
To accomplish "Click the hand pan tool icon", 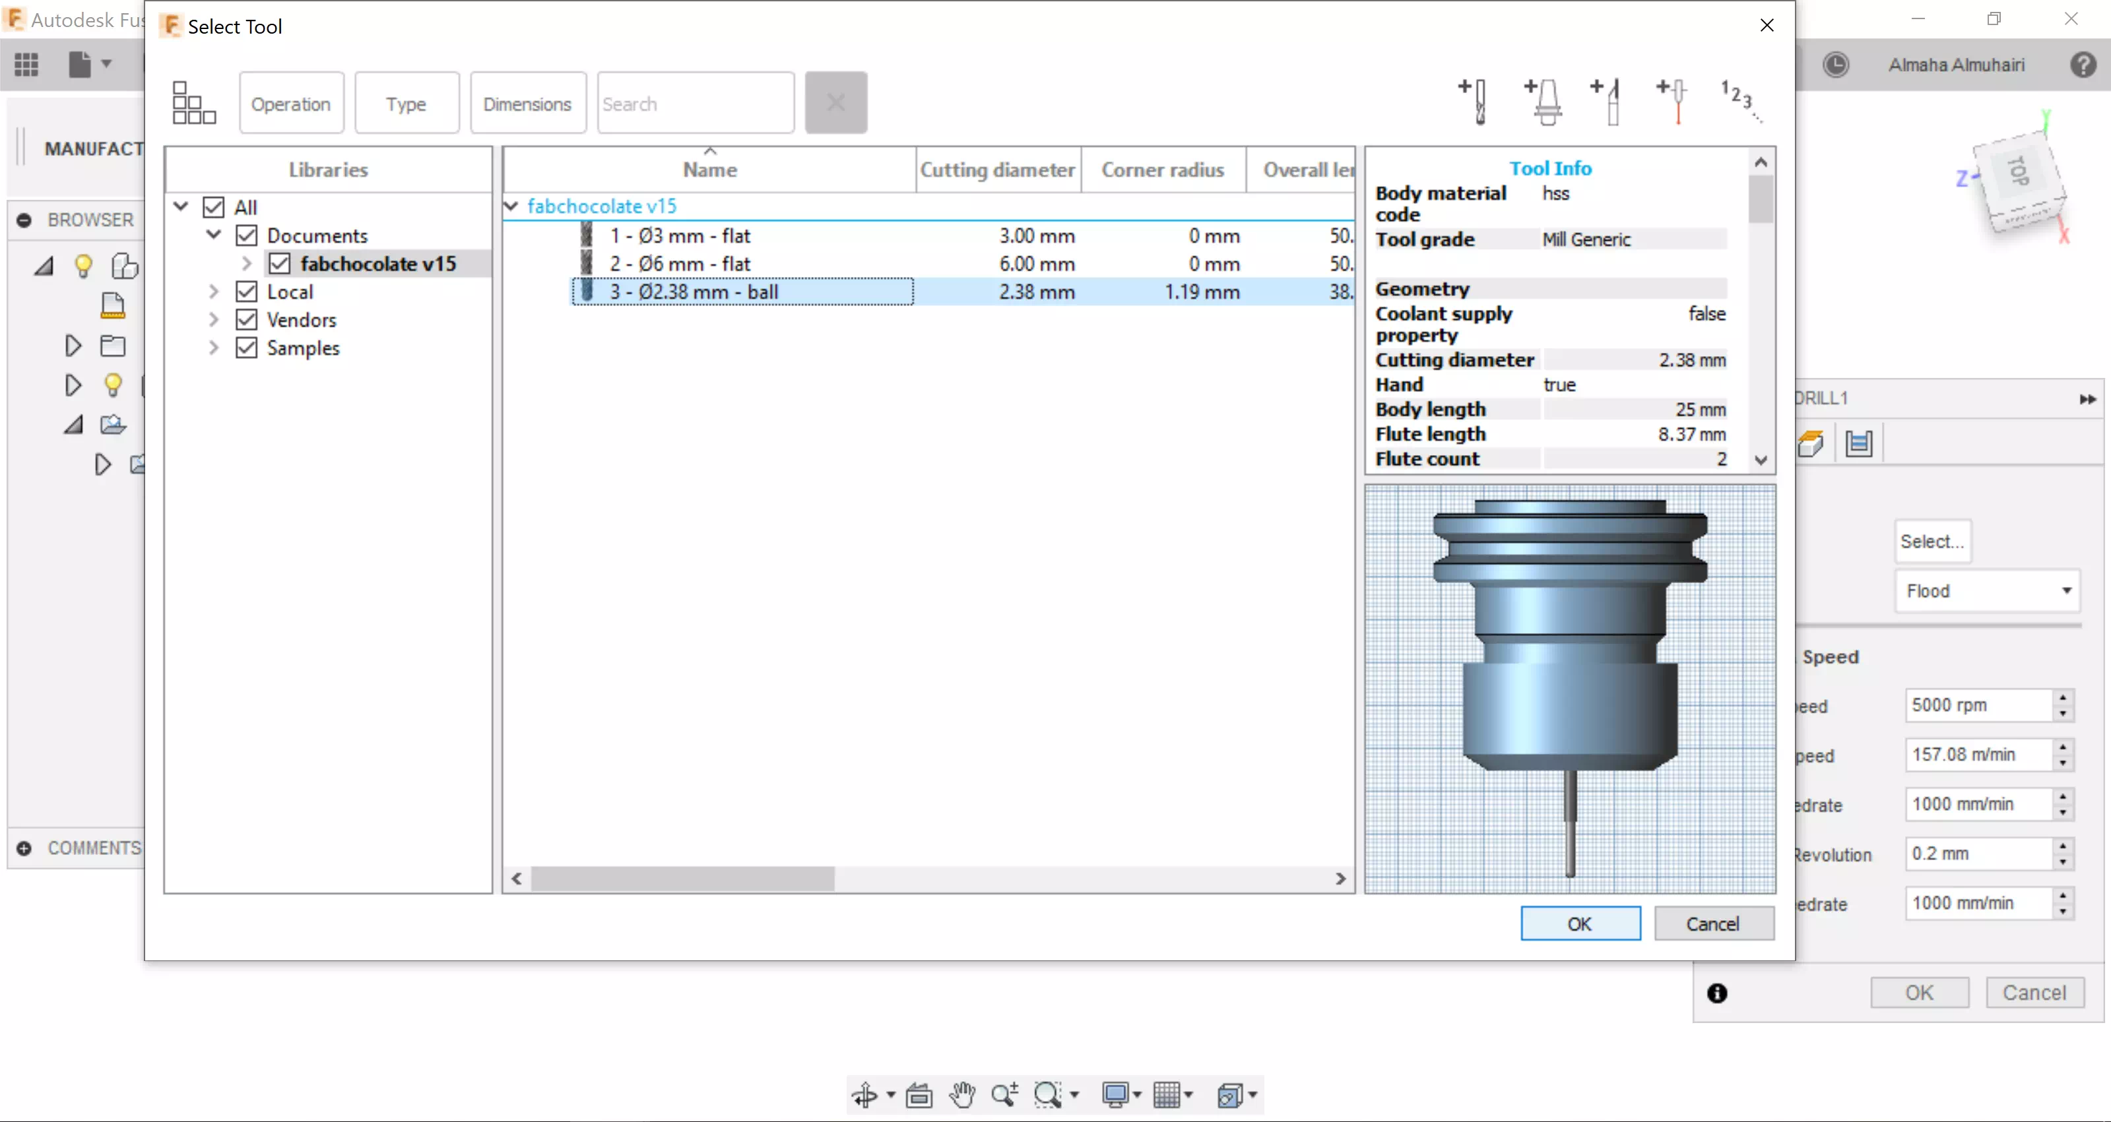I will click(x=962, y=1094).
